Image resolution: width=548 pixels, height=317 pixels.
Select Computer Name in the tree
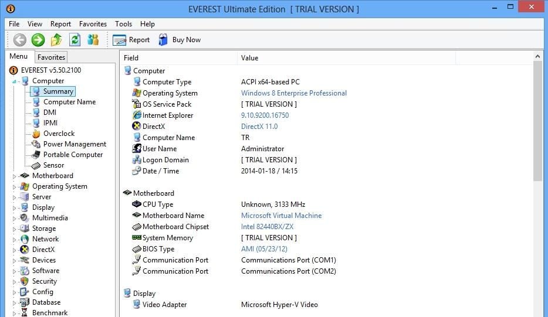(x=70, y=102)
